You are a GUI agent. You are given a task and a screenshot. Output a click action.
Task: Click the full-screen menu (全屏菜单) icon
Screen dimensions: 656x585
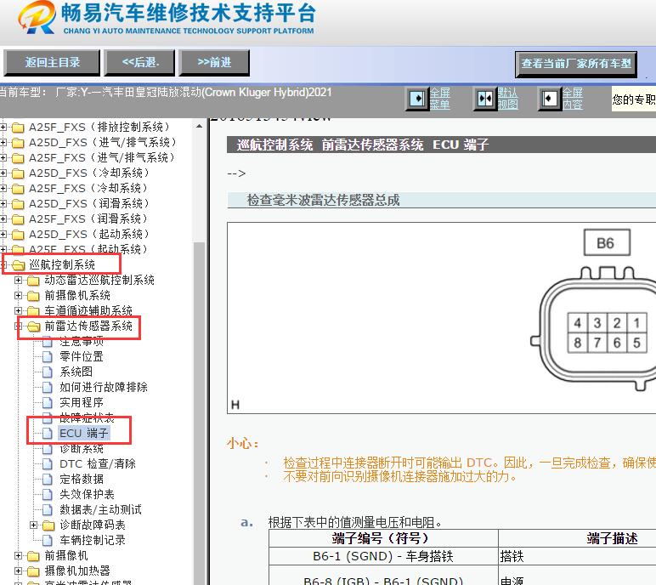pos(417,99)
